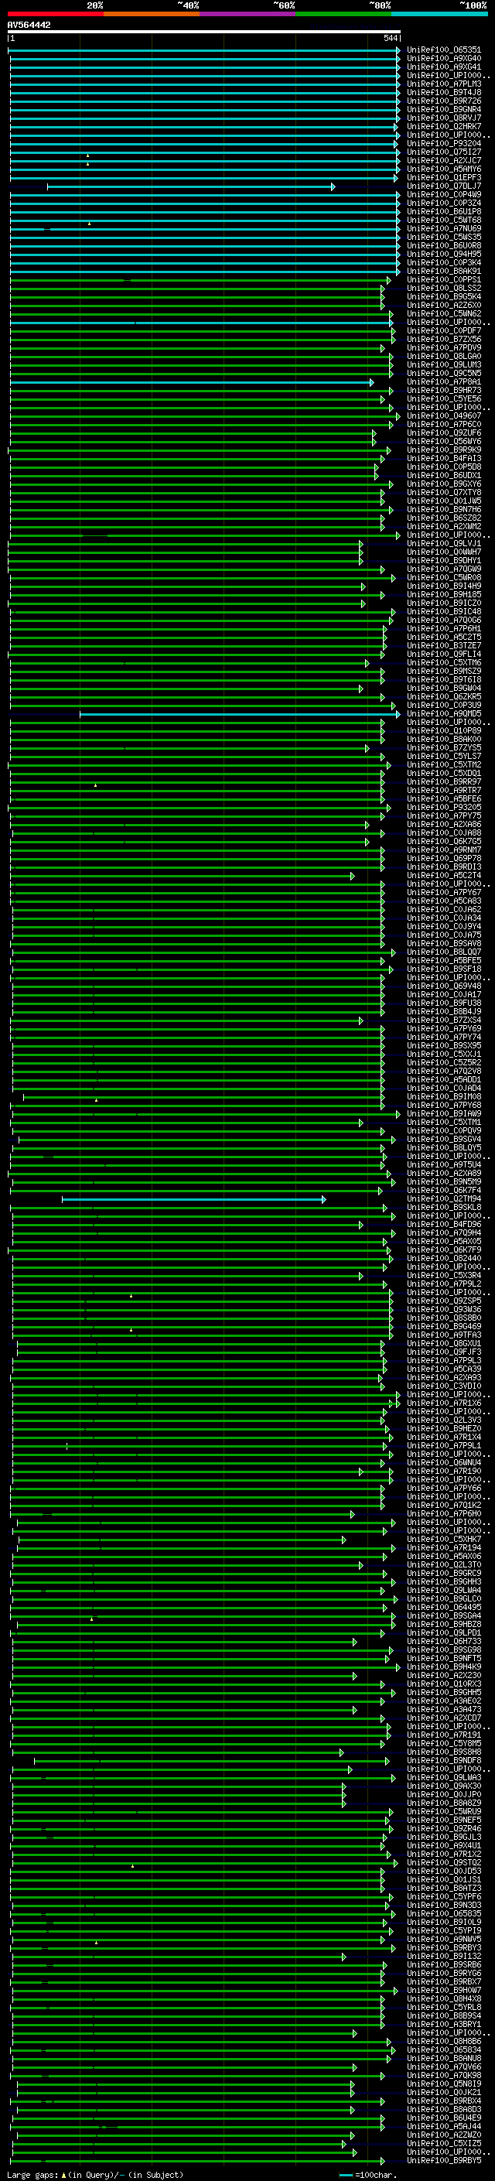This screenshot has height=2181, width=495.
Task: Select hit UniRef100_A7PY69
Action: (x=443, y=1029)
